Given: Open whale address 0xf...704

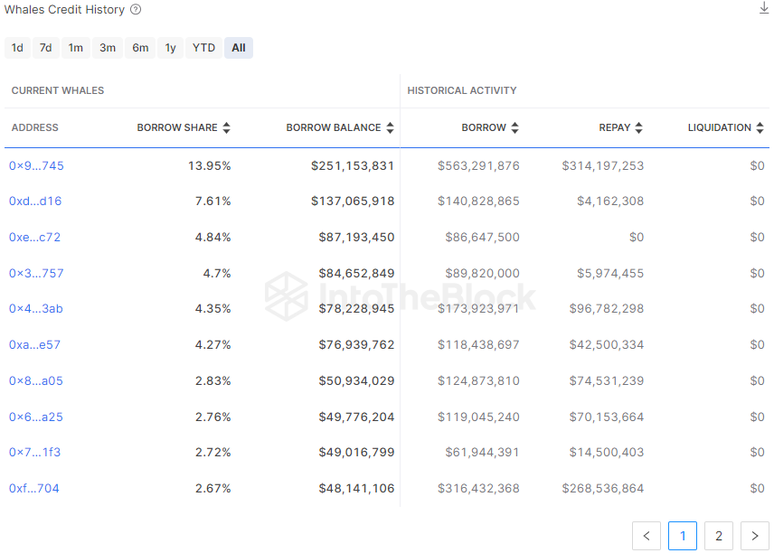Looking at the screenshot, I should point(33,488).
